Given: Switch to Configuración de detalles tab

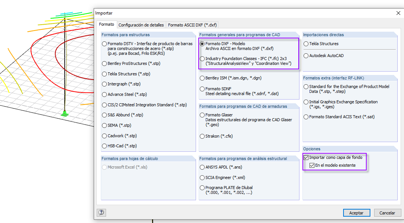Looking at the screenshot, I should (141, 25).
